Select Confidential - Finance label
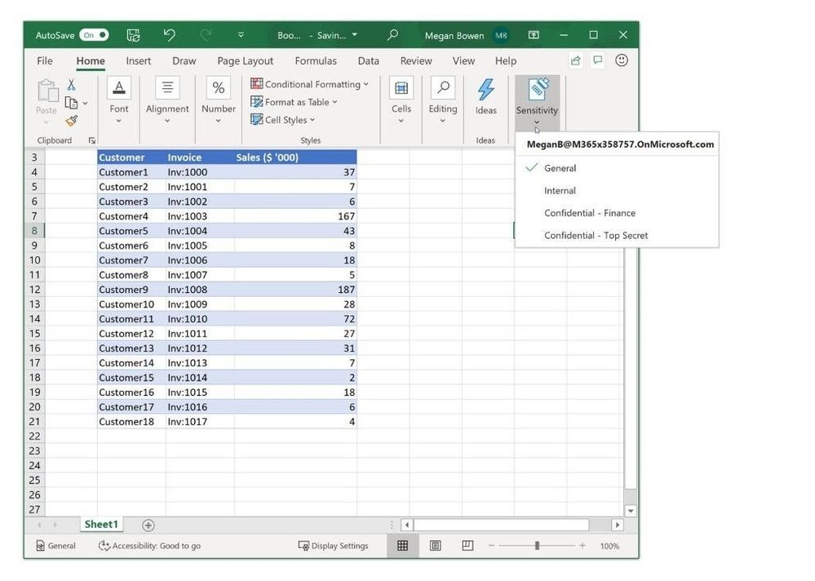The width and height of the screenshot is (815, 581). (x=617, y=212)
